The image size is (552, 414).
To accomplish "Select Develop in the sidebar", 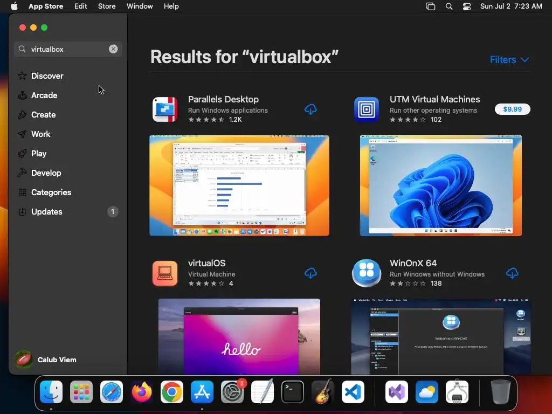I will pos(68,173).
